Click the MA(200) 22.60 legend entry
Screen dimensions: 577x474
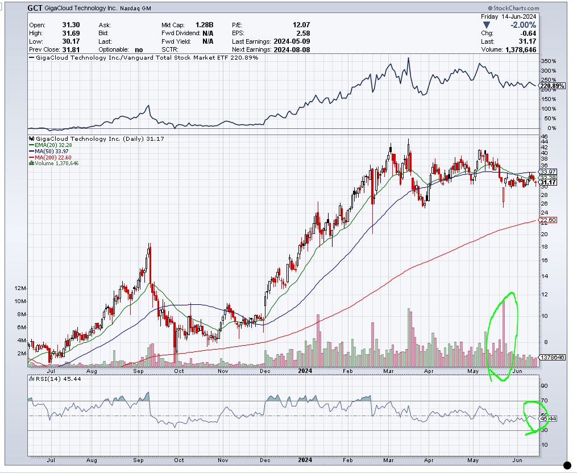click(50, 157)
